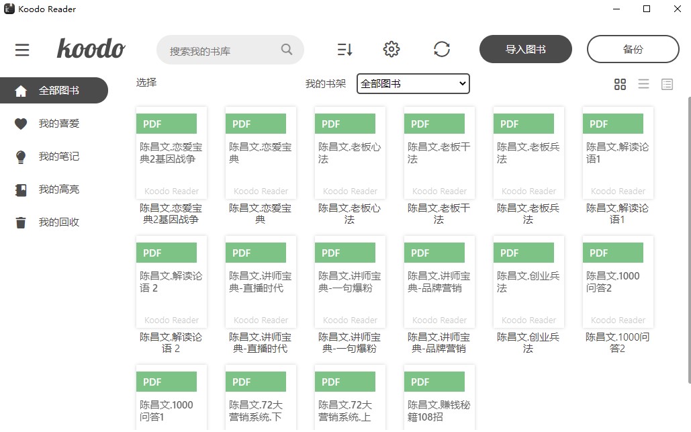The image size is (691, 432).
Task: Click the vertical scrollbar of the library
Action: point(689,241)
